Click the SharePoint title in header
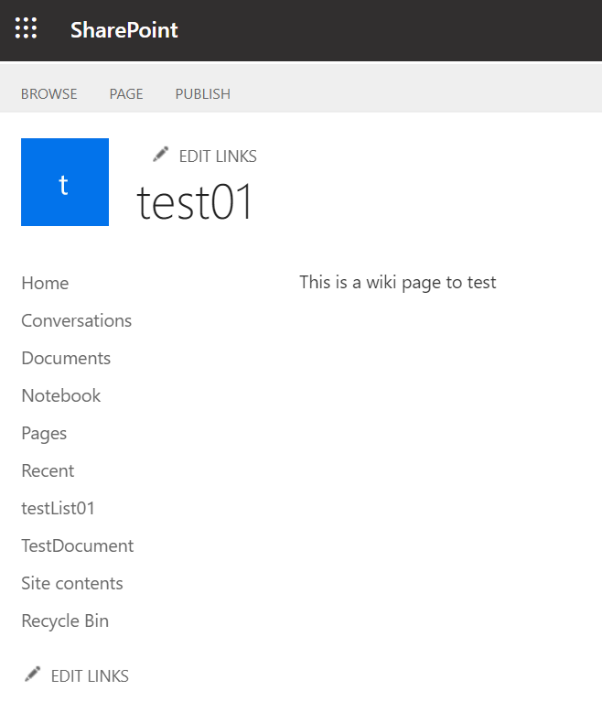 click(x=124, y=30)
